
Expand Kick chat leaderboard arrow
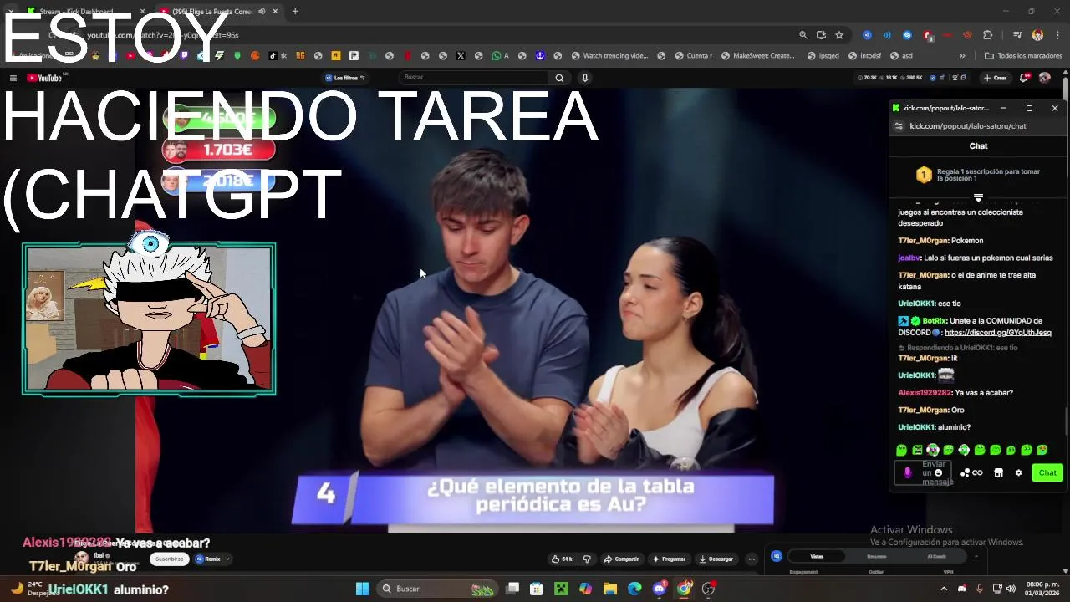pyautogui.click(x=978, y=197)
